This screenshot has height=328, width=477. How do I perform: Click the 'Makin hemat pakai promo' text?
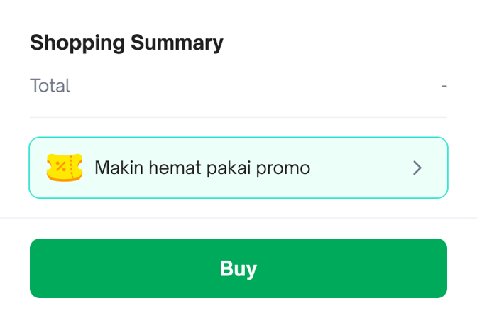pos(202,168)
